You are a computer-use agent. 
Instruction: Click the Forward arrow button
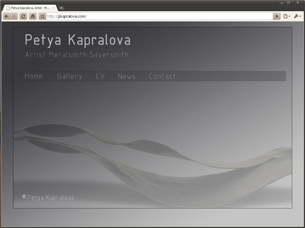pyautogui.click(x=14, y=16)
